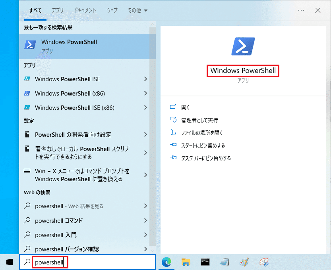Click settings icon beside PowerShell の開発者向け設定

point(27,134)
